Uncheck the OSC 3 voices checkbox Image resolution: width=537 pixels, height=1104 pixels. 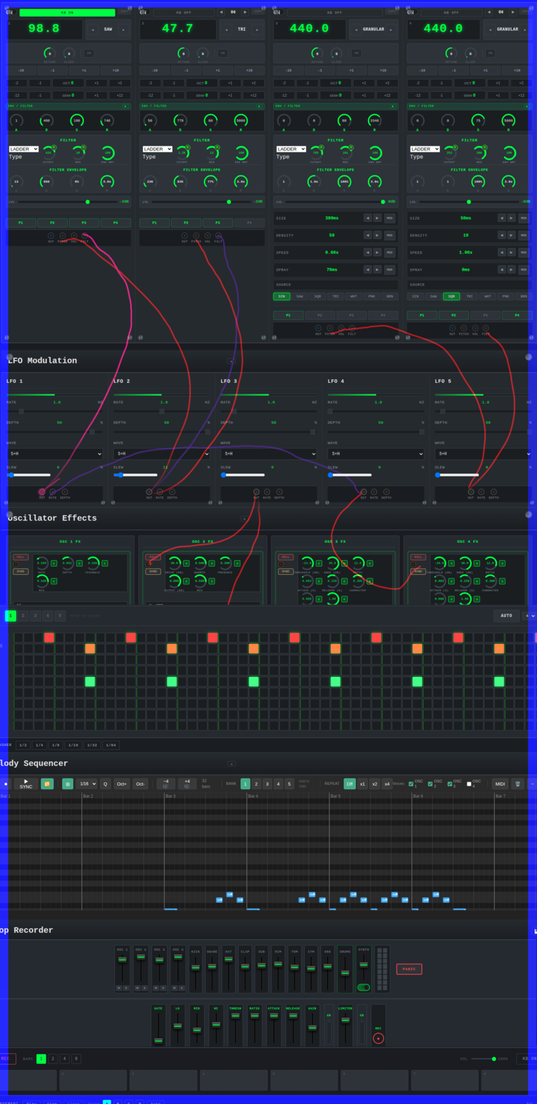point(450,784)
